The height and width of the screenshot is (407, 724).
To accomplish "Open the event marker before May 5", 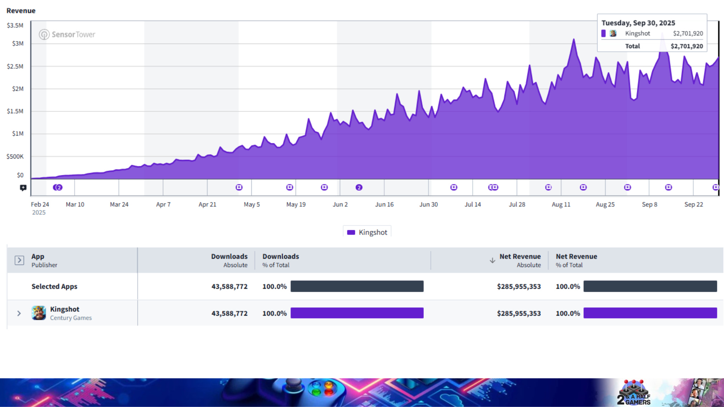I will 239,187.
